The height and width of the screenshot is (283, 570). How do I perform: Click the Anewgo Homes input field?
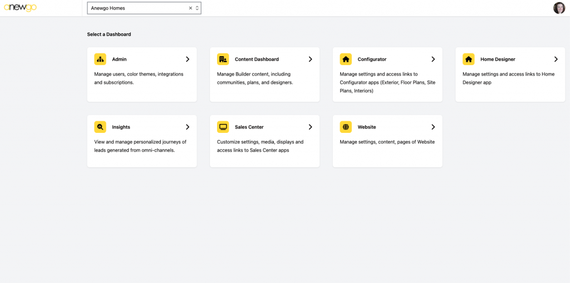coord(144,8)
